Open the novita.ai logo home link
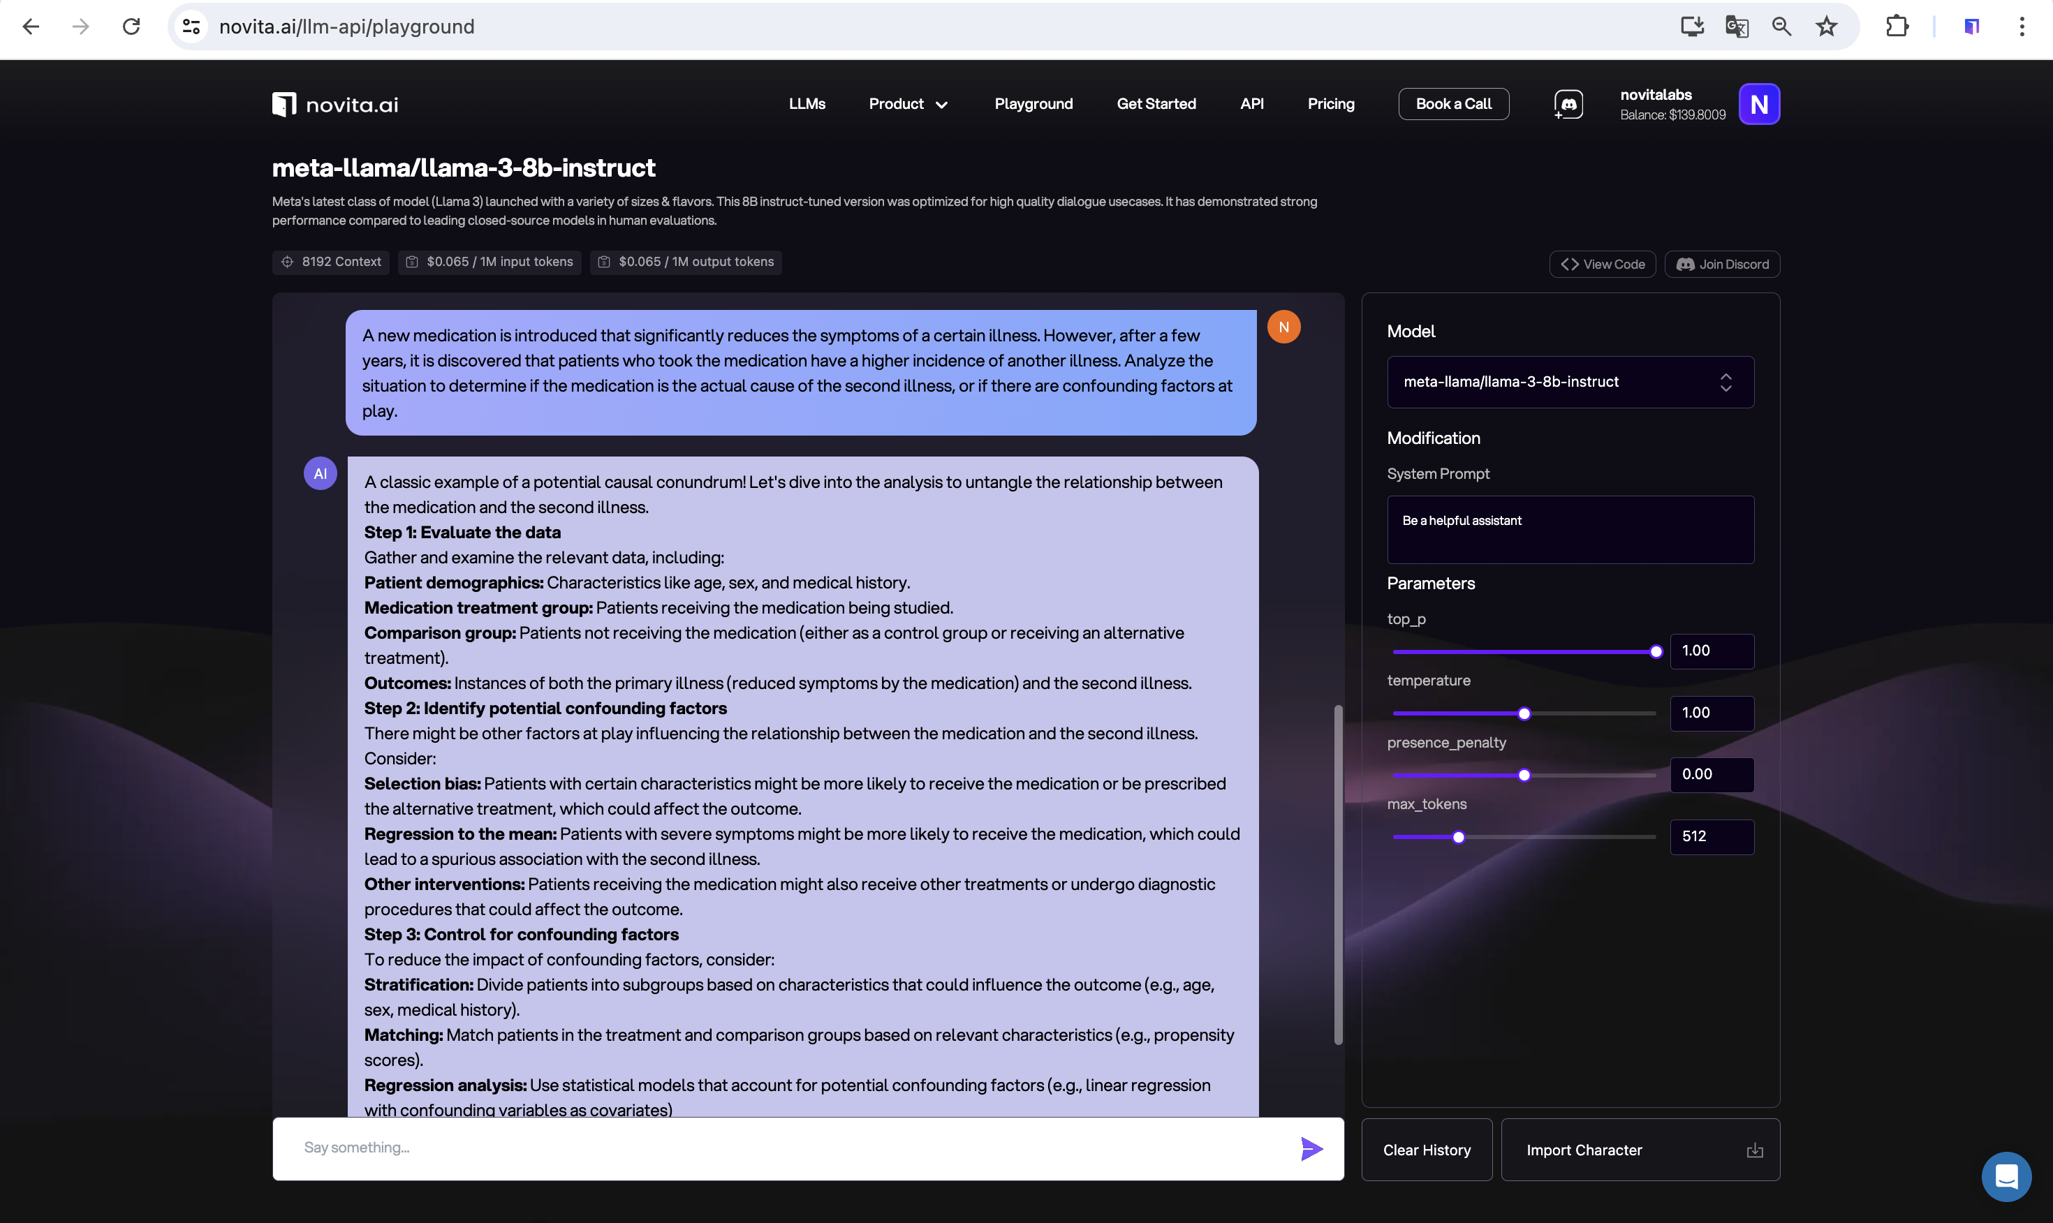2053x1223 pixels. tap(335, 105)
